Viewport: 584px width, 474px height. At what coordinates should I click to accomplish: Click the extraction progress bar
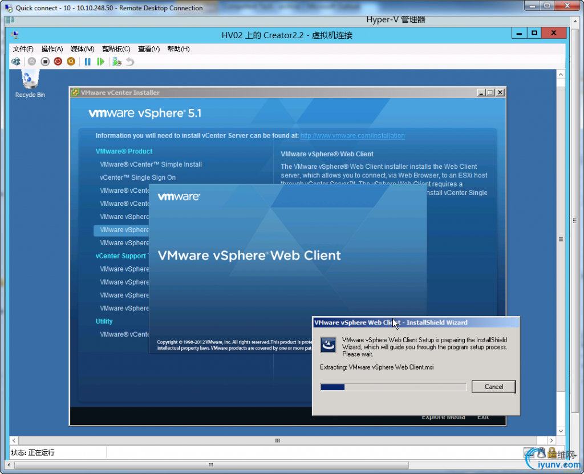(394, 387)
